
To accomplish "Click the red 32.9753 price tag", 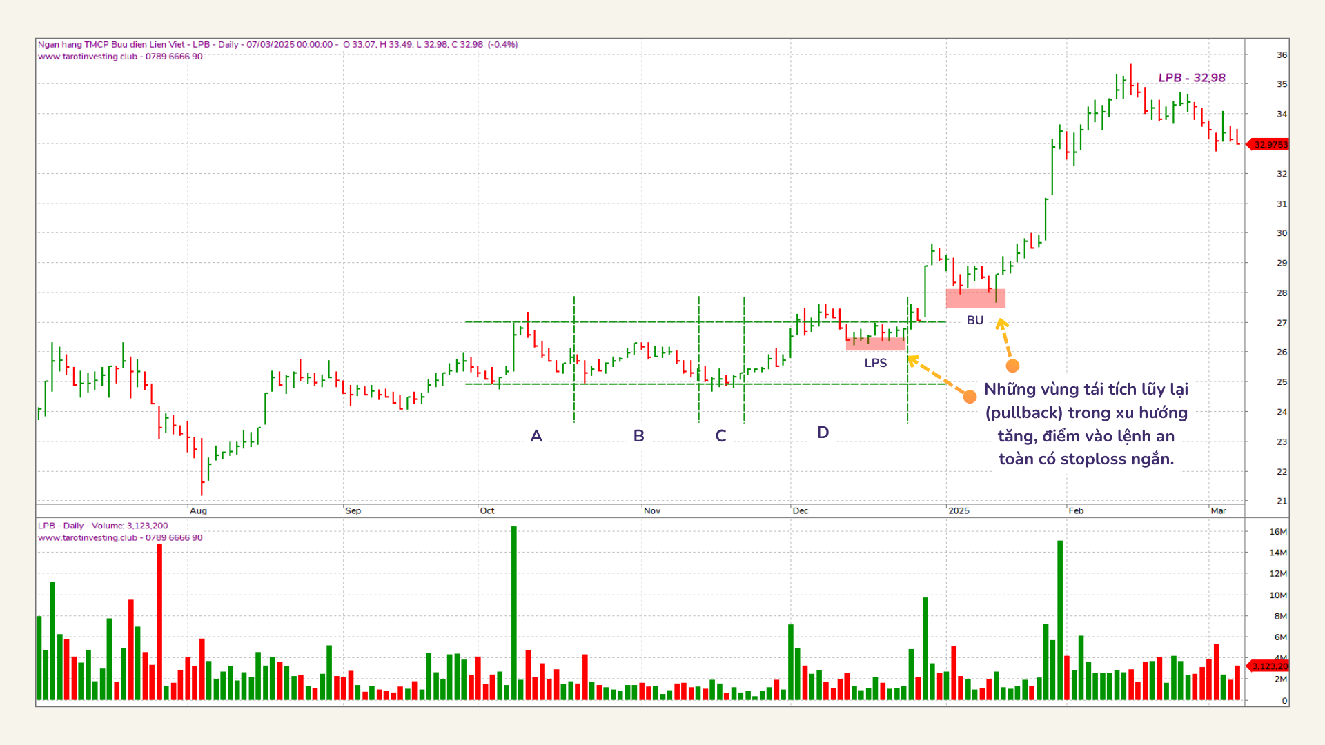I will [x=1270, y=145].
